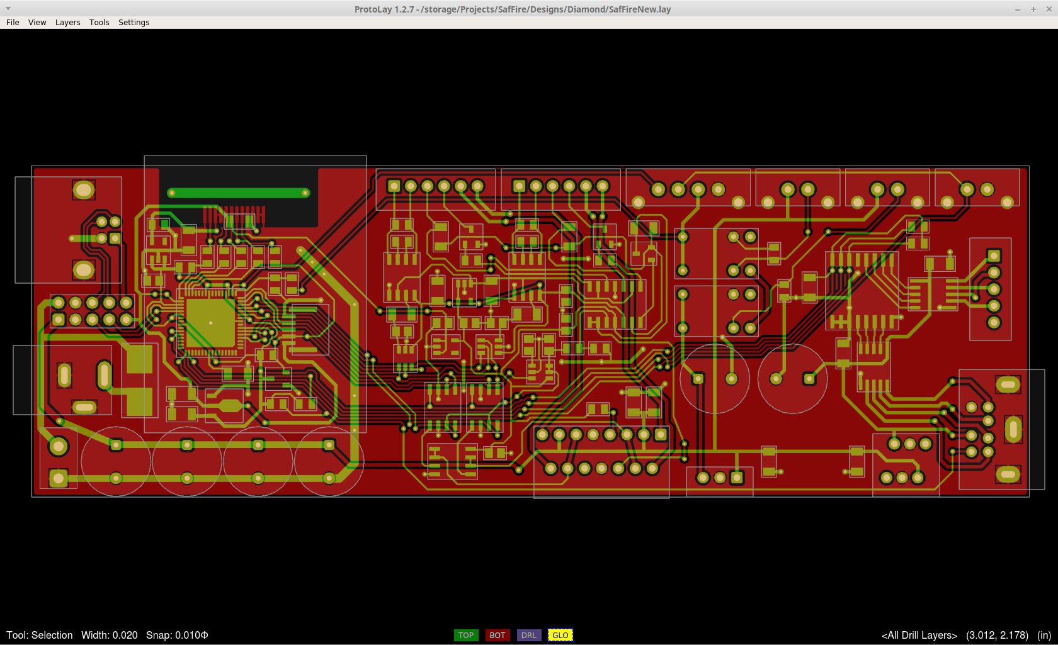Image resolution: width=1058 pixels, height=645 pixels.
Task: Toggle the purple DRL layer indicator
Action: (x=529, y=635)
